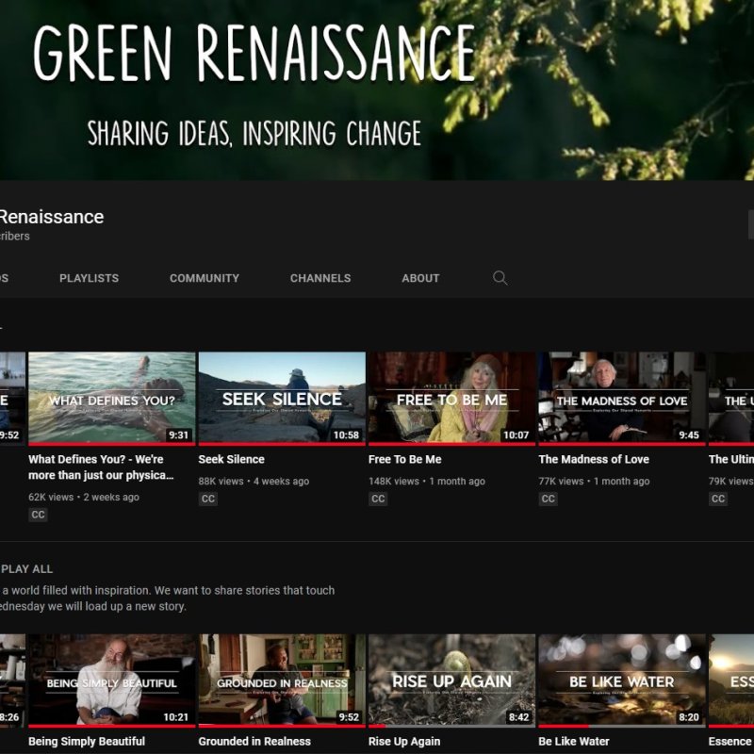Click watched progress bar under Seek Silence thumbnail
This screenshot has height=754, width=754.
(282, 444)
